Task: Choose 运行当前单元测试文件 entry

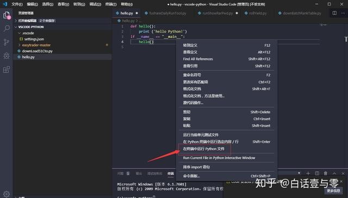Action: [226, 135]
